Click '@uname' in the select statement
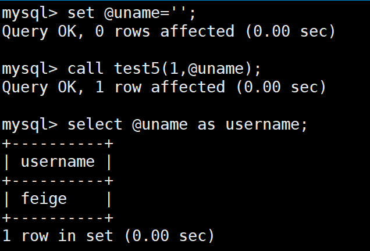Viewport: 370px width, 251px height. (160, 124)
